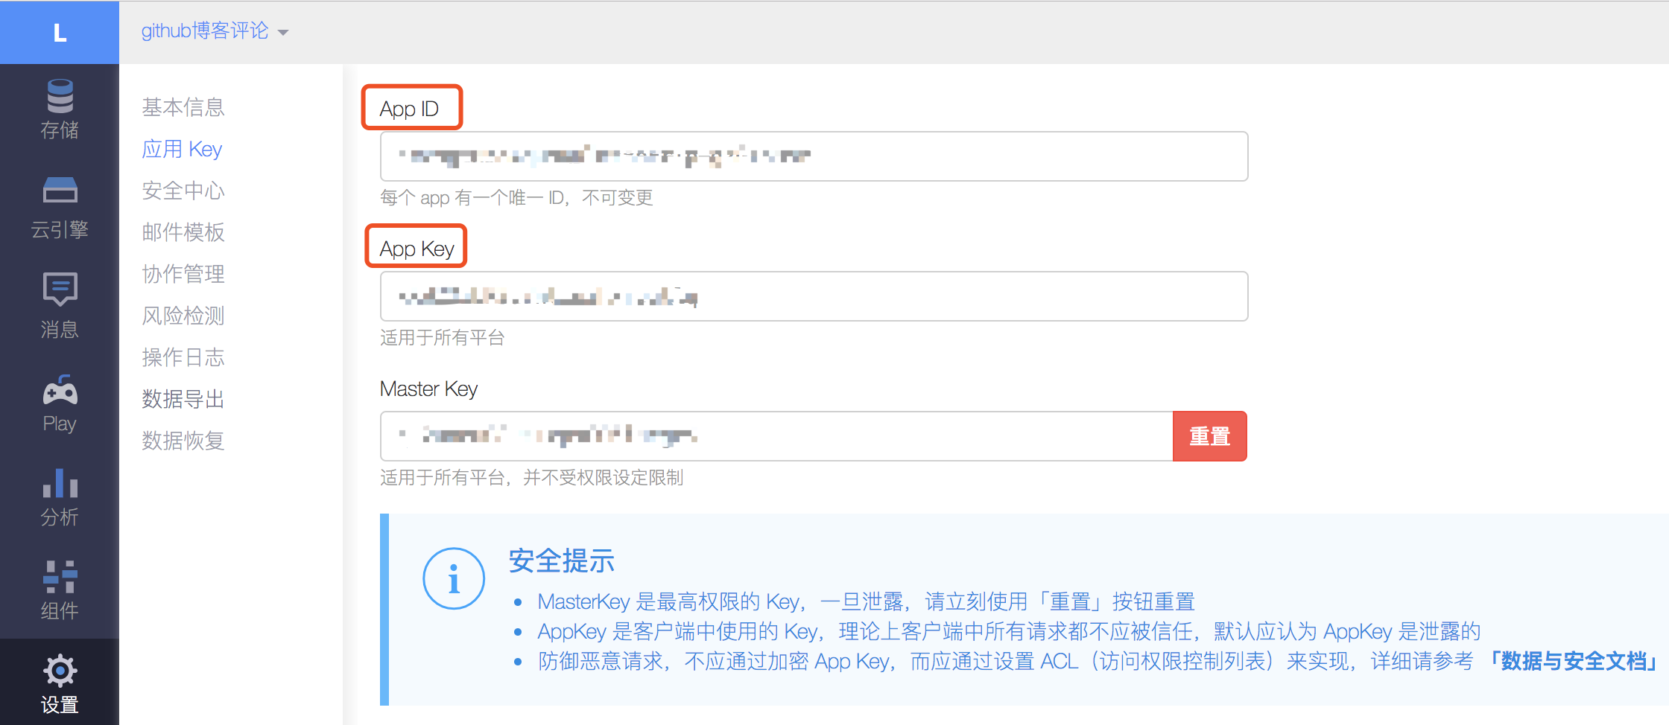Open 邮件模板 email templates
Image resolution: width=1669 pixels, height=725 pixels.
(183, 232)
